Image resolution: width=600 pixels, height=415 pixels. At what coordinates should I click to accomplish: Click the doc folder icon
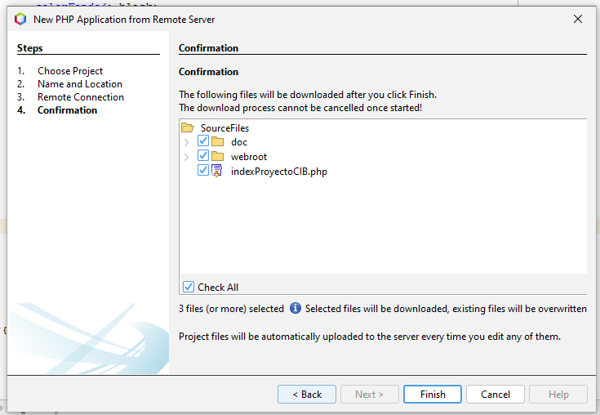217,142
